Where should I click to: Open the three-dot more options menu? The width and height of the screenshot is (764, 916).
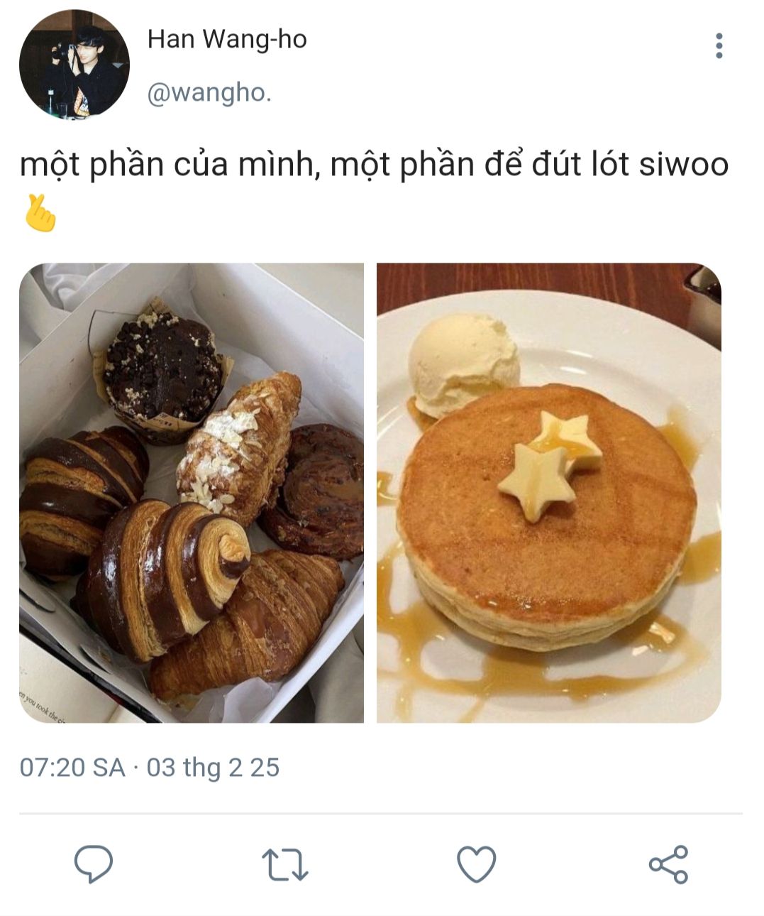pos(719,45)
